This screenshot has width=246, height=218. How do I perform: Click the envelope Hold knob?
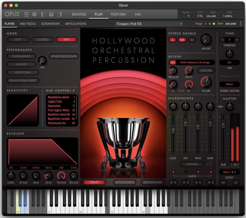pos(36,176)
